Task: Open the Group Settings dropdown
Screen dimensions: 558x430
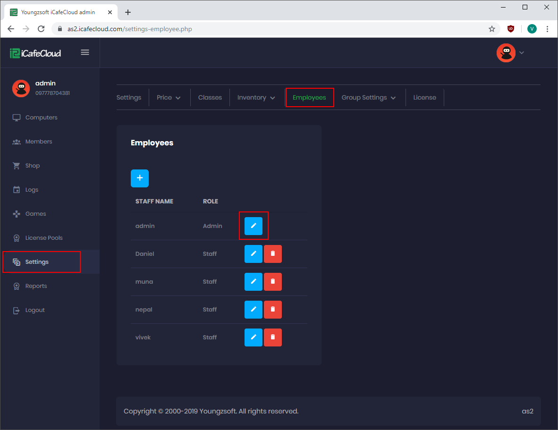Action: pyautogui.click(x=369, y=98)
